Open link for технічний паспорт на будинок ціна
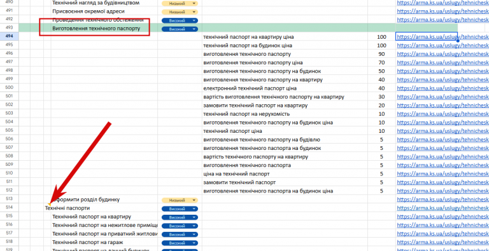The width and height of the screenshot is (489, 251). (443, 46)
